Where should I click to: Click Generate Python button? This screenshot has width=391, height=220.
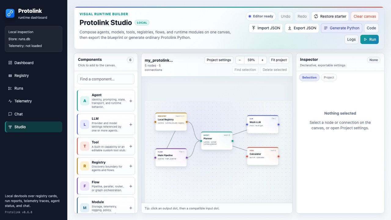coord(342,28)
